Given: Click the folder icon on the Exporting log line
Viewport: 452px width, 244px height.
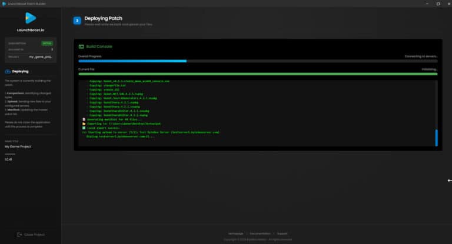Looking at the screenshot, I should point(84,123).
